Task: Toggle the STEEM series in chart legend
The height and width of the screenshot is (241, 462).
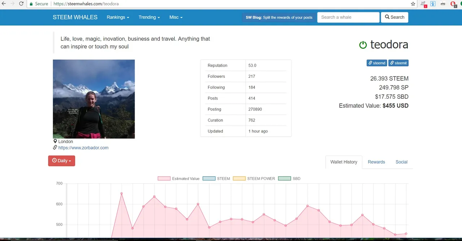Action: [x=217, y=179]
